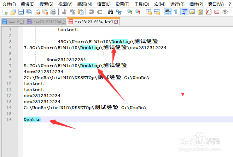
Task: Undo the last edit with the arrow icon
Action: [91, 12]
